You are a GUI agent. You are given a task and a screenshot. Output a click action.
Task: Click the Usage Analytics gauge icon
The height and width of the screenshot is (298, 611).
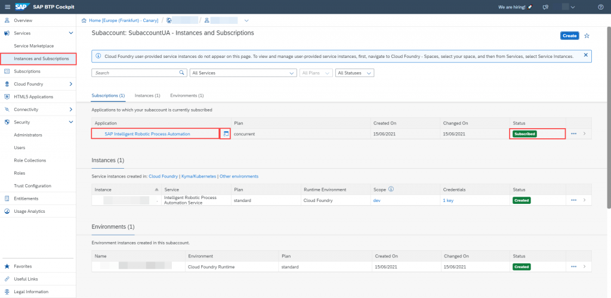[x=7, y=211]
